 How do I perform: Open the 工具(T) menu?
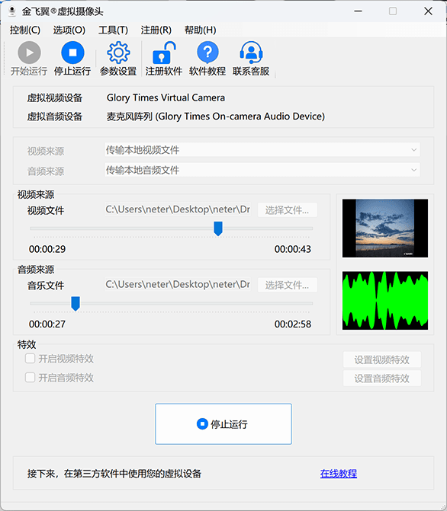(x=114, y=30)
